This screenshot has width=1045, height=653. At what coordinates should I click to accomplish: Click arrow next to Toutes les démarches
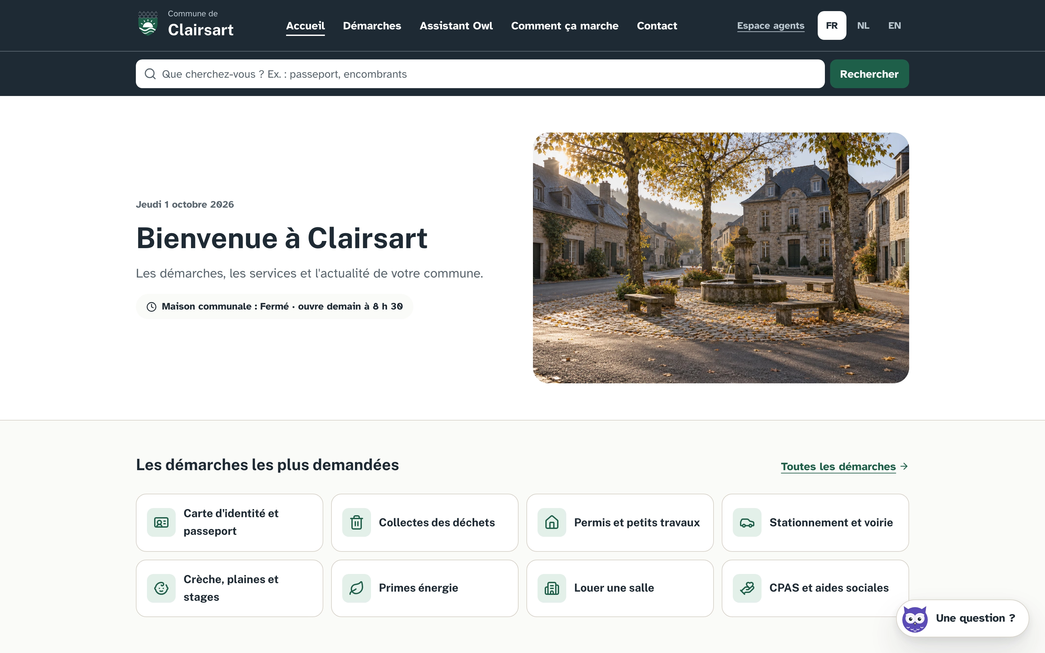[904, 467]
